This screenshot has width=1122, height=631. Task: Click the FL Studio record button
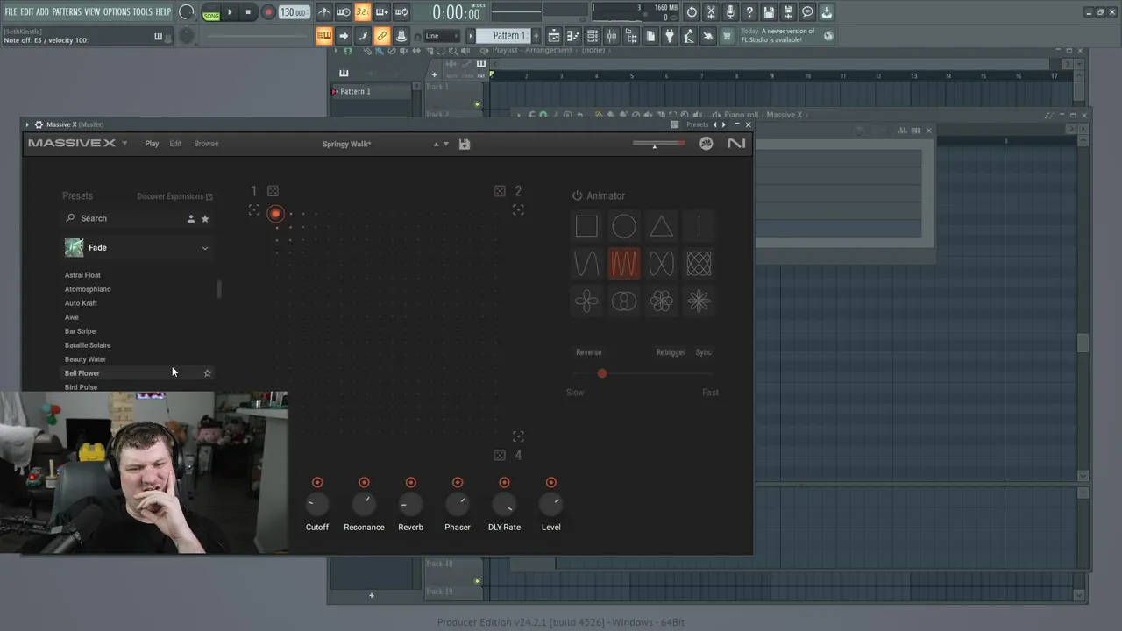tap(269, 12)
